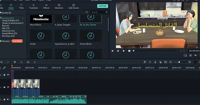Click the preview volume speaker icon
The width and height of the screenshot is (200, 105).
pos(196,55)
